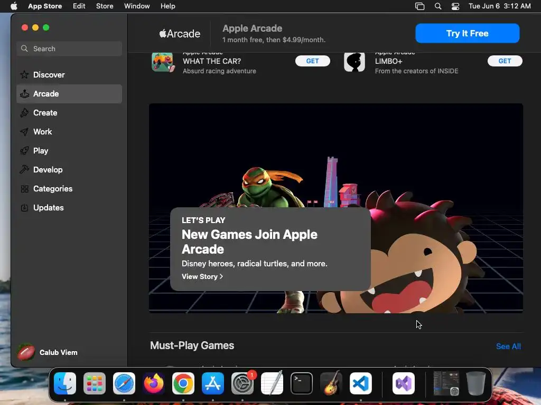
Task: Launch Google Chrome from the Dock
Action: [x=183, y=383]
